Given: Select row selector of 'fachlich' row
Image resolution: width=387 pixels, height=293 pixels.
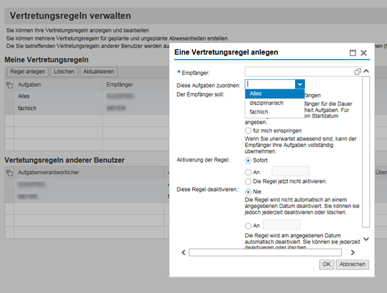Looking at the screenshot, I should [x=9, y=109].
